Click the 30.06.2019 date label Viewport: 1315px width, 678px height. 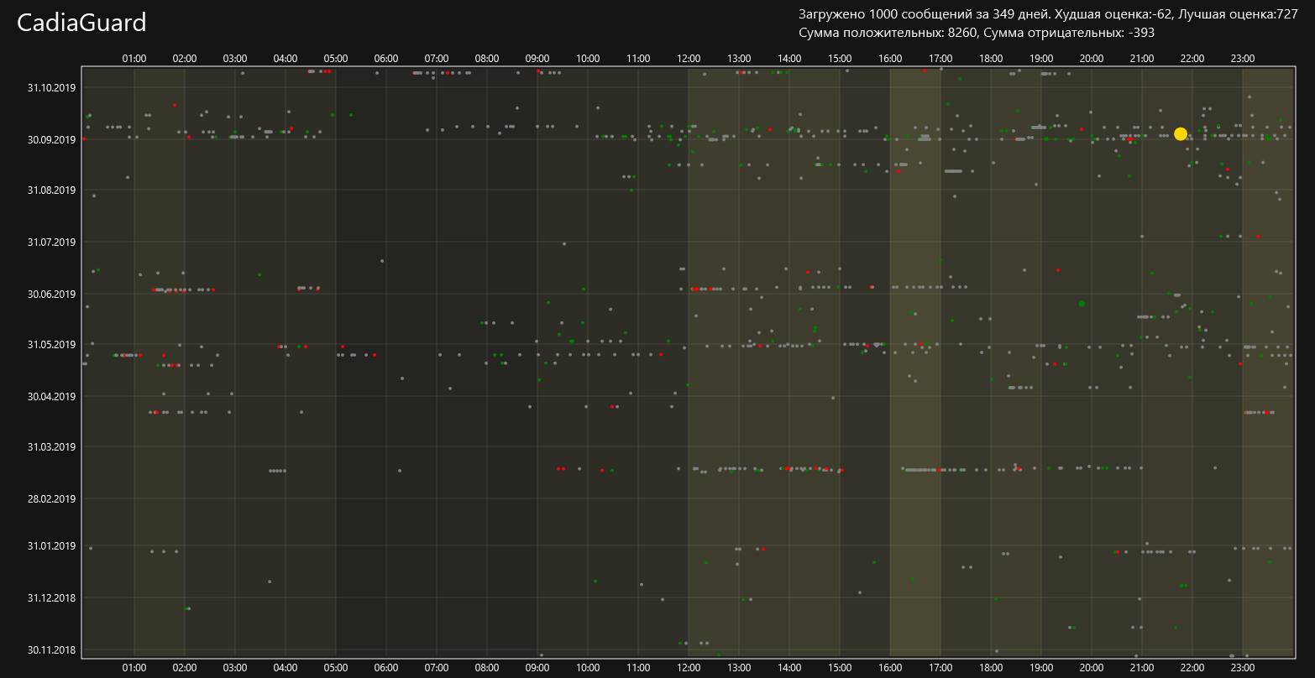click(x=52, y=294)
